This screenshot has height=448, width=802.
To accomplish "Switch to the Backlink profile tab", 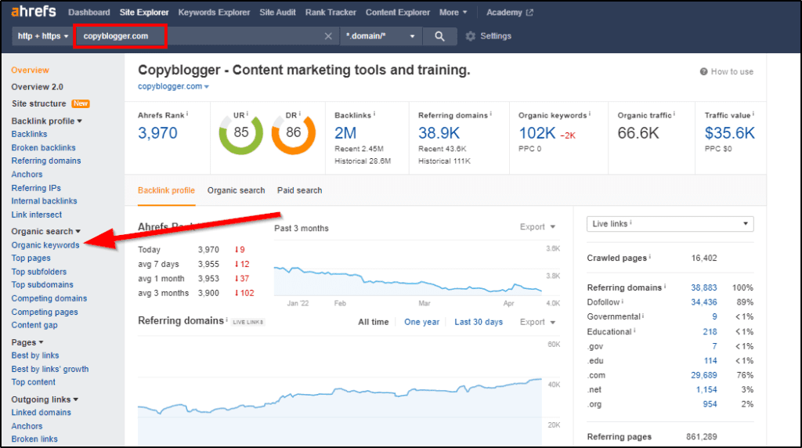I will [x=166, y=190].
